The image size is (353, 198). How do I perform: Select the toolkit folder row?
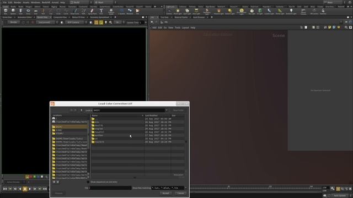pos(138,142)
